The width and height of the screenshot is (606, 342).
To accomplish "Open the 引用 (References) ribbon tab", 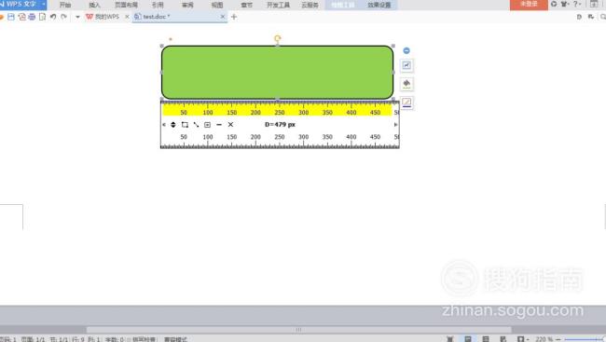I will click(158, 5).
